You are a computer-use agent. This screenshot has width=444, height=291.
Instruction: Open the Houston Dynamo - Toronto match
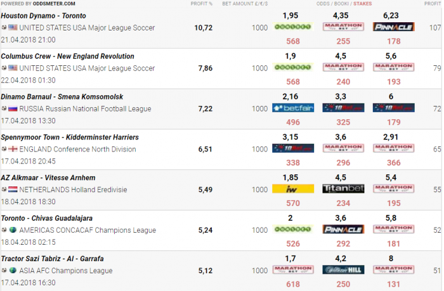tap(43, 16)
